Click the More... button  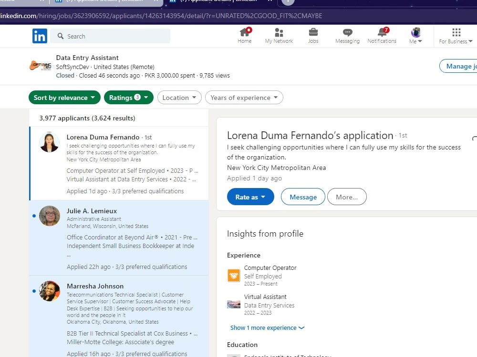(347, 197)
